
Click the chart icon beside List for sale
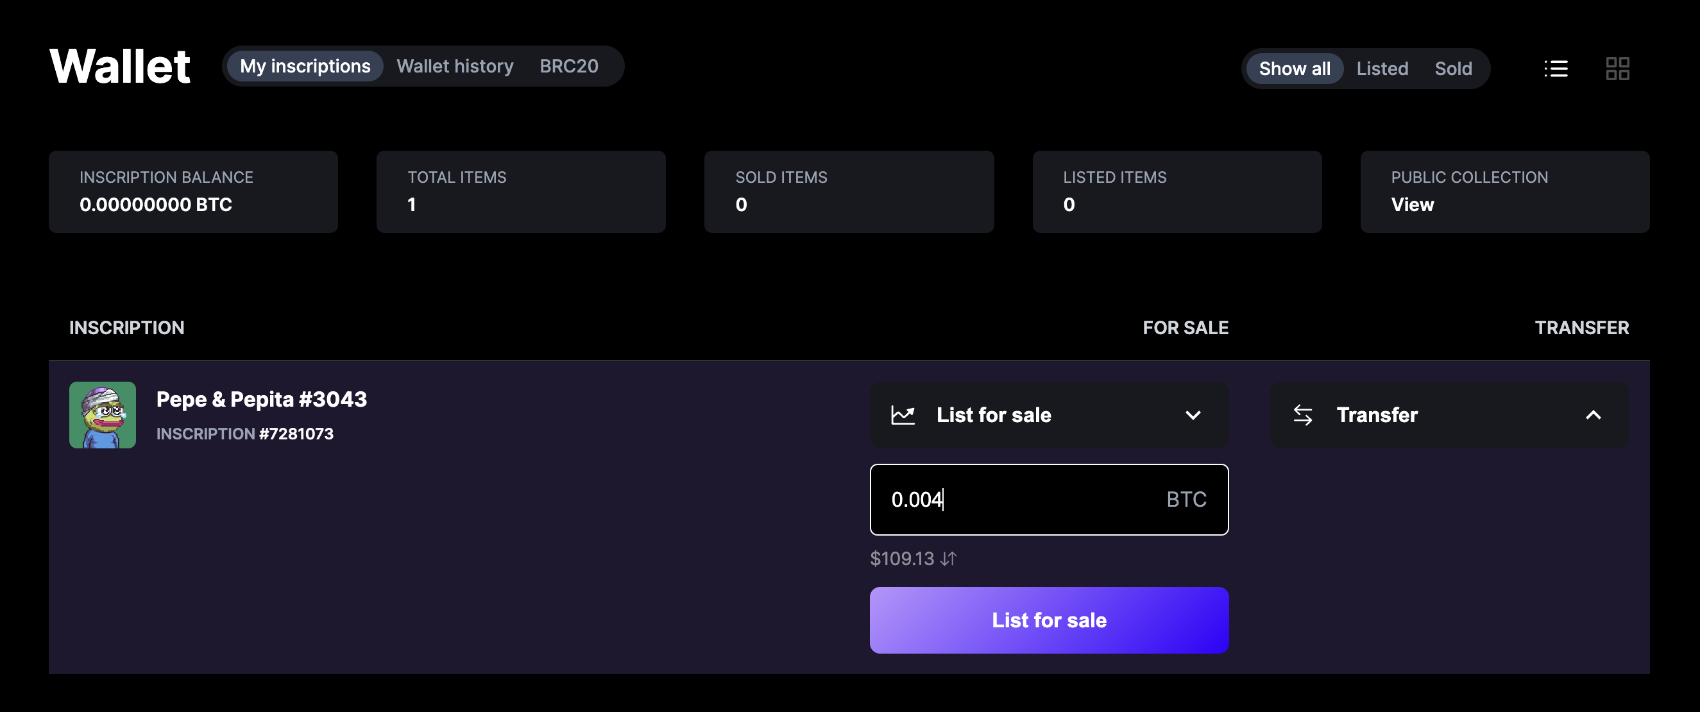pos(903,415)
